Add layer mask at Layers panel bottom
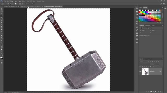Image resolution: width=167 pixels, height=93 pixels. (151, 92)
